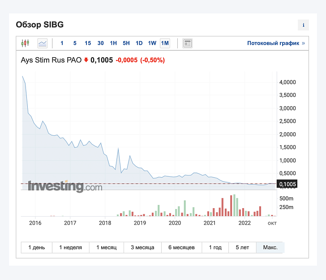Screen dimensions: 326x280
Task: Select the area chart type icon
Action: pos(43,43)
